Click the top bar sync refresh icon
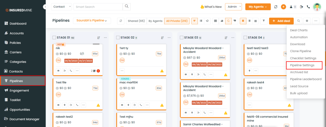Image resolution: width=326 pixels, height=127 pixels. click(x=276, y=7)
